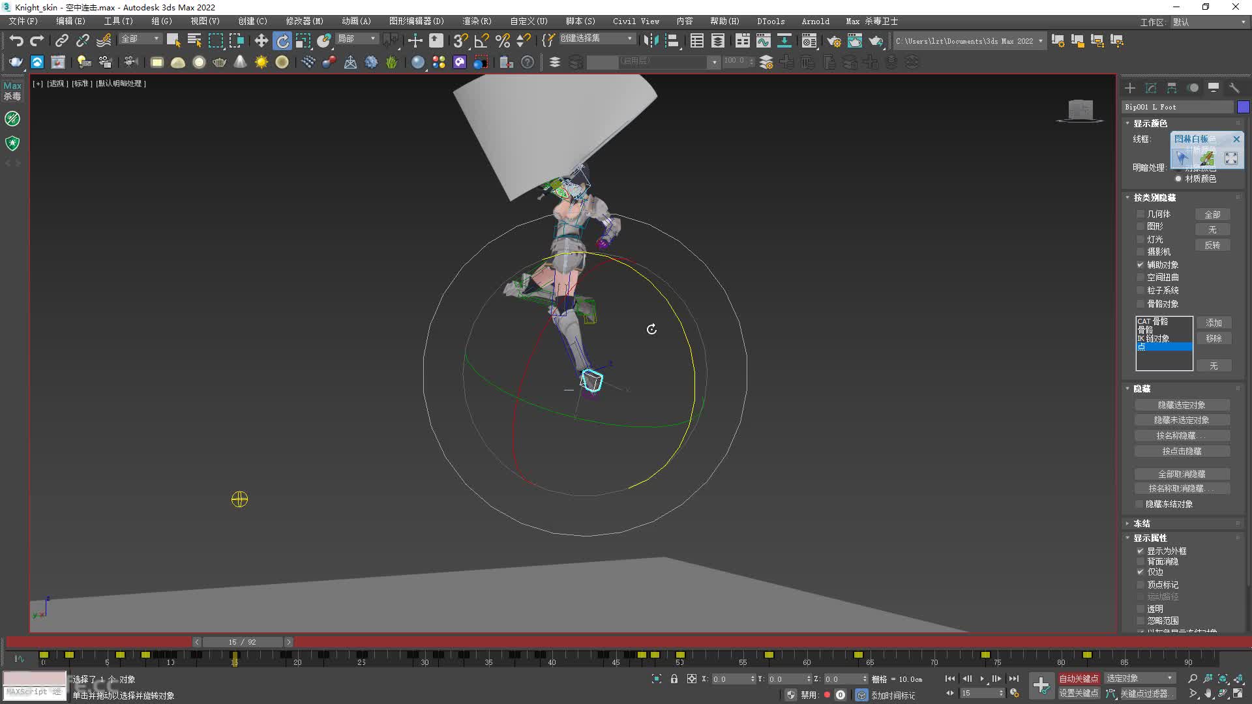Open the 局部 reference coordinate dropdown

356,39
